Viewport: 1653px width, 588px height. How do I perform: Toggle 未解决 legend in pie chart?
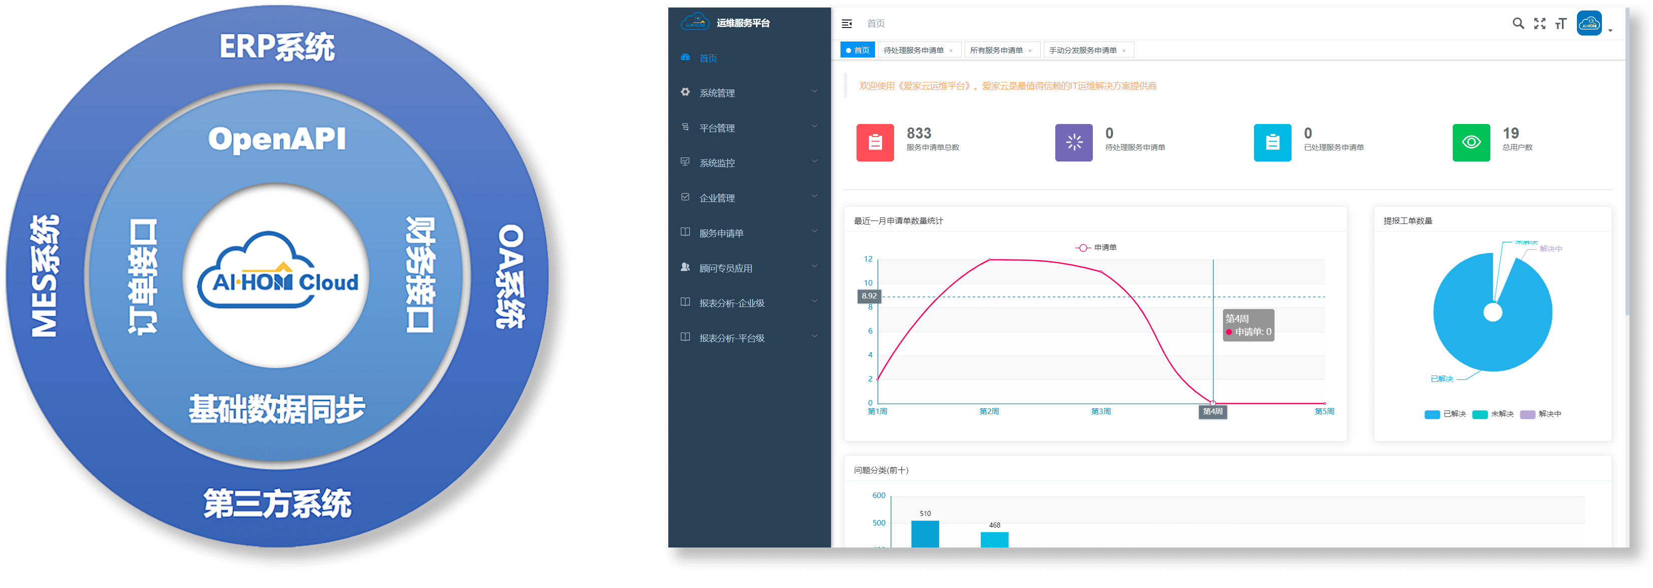1493,414
